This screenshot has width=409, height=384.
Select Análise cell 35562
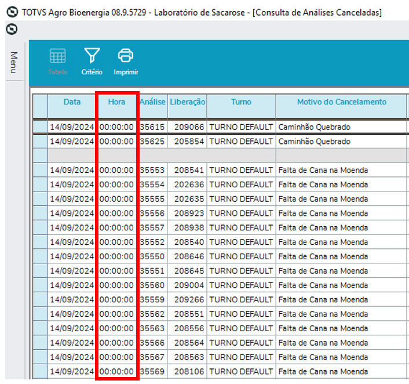(x=152, y=314)
